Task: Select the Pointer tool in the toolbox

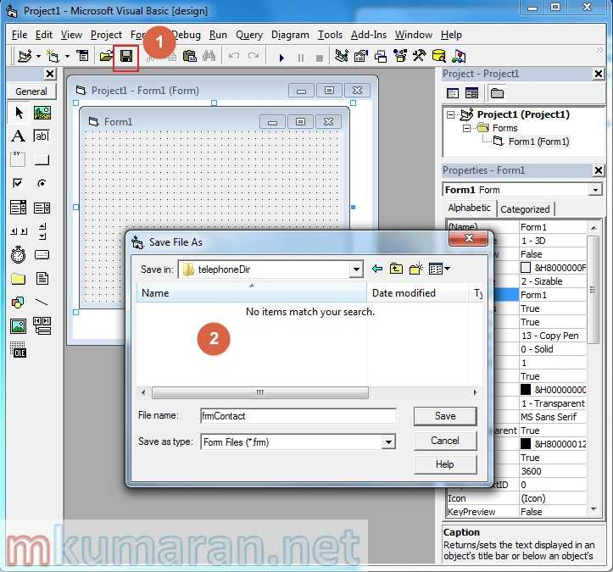Action: click(19, 113)
